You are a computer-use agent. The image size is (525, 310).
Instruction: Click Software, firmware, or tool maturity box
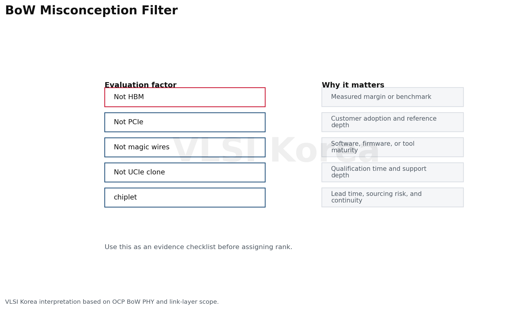coord(392,147)
